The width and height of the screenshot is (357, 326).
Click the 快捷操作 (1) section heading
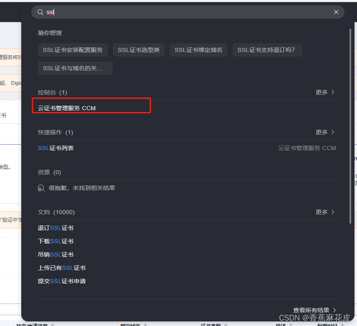(x=55, y=132)
